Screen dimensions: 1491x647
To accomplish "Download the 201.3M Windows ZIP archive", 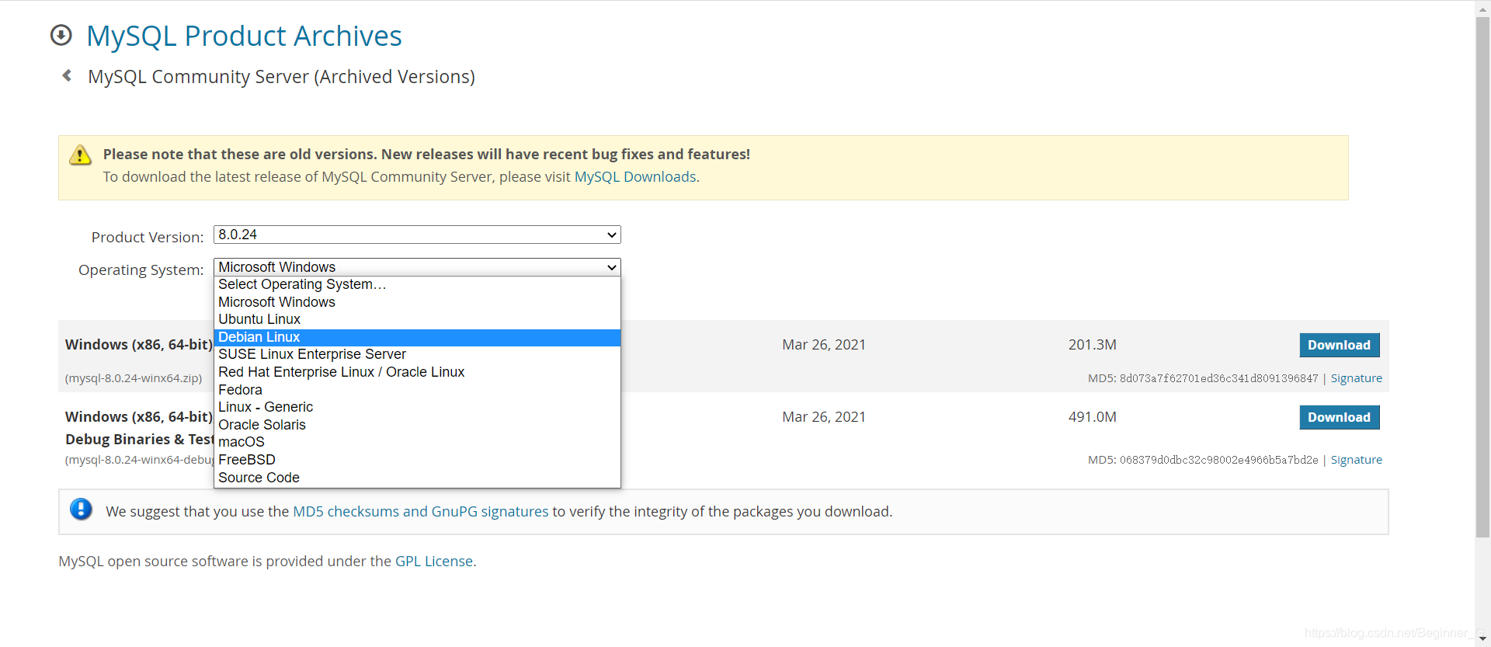I will click(1339, 345).
